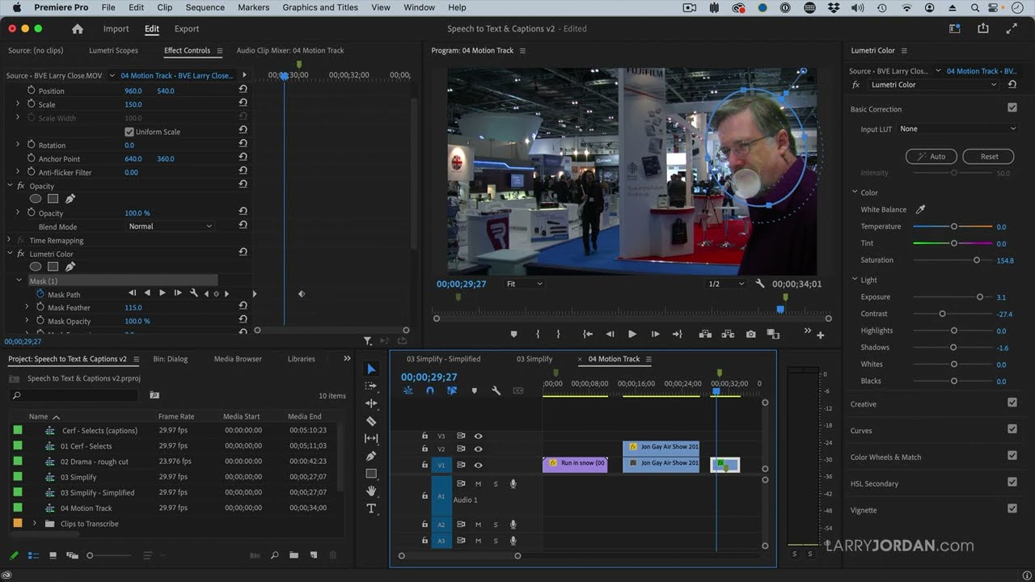The image size is (1035, 582).
Task: Switch to Import workspace
Action: (116, 28)
